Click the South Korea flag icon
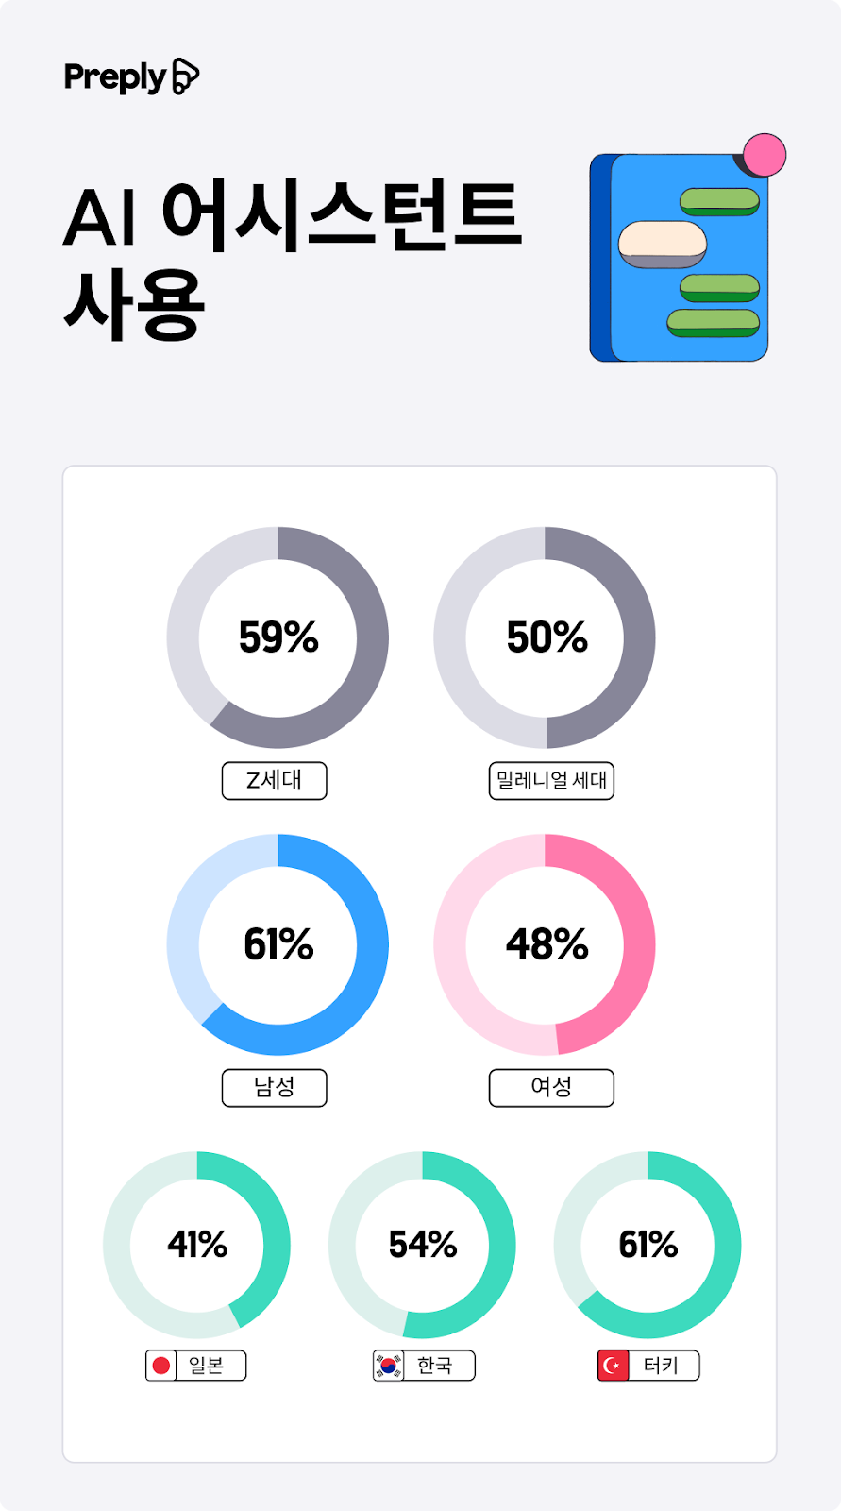The image size is (841, 1511). pos(388,1366)
